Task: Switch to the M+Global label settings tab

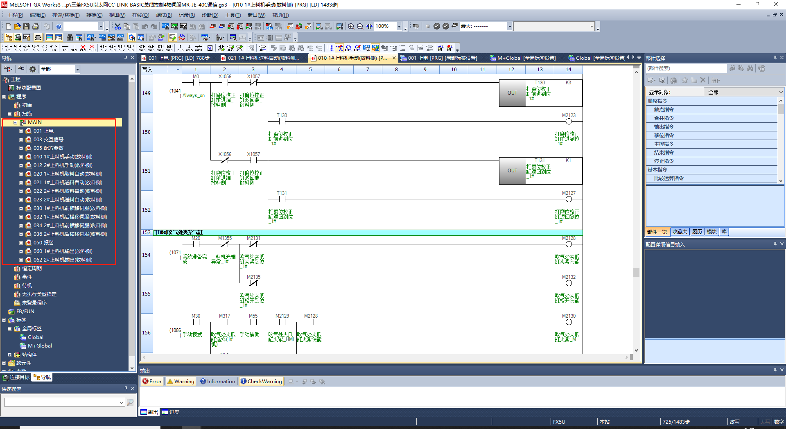Action: 522,58
